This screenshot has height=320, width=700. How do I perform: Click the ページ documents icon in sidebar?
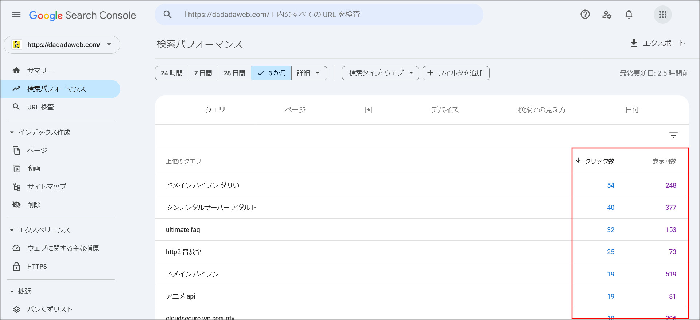click(x=16, y=150)
